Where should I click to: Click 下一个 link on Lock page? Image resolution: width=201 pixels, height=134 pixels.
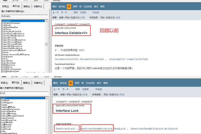pyautogui.click(x=65, y=89)
